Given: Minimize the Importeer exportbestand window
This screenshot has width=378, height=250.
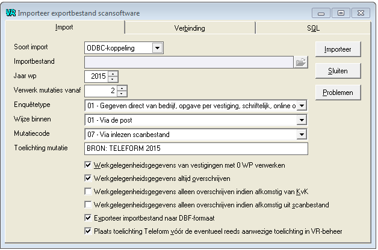Looking at the screenshot, I should [x=321, y=13].
